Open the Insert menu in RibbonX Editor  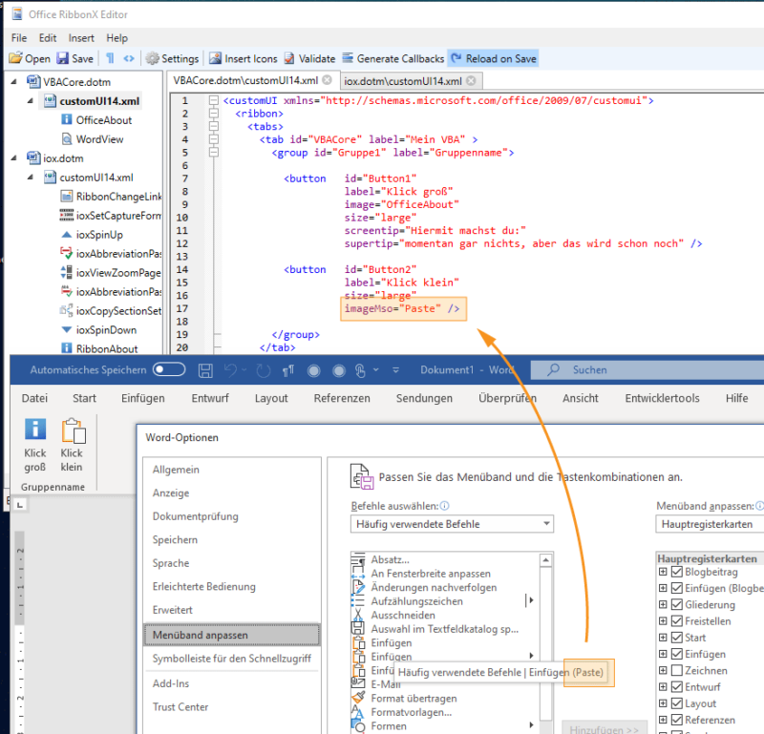pos(81,38)
